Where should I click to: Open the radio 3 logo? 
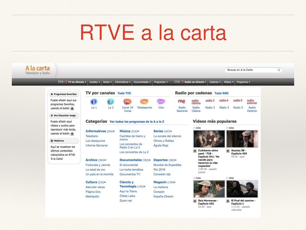[210, 101]
